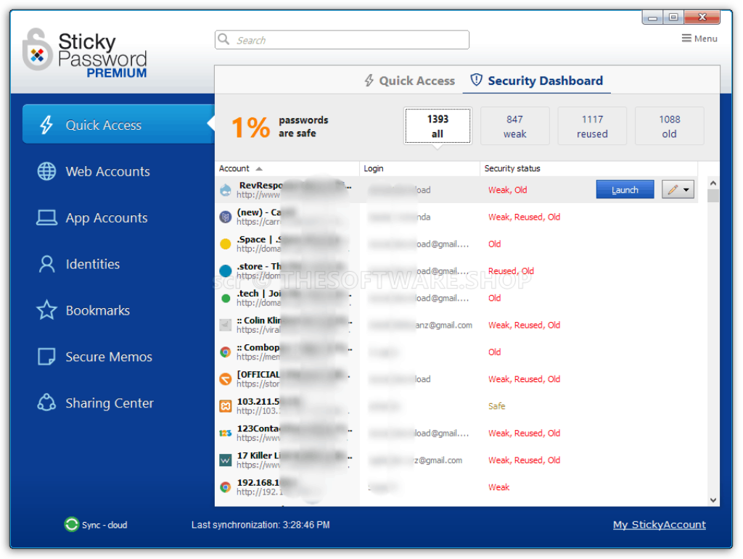This screenshot has height=559, width=743.
Task: Click the person Identities icon
Action: (x=46, y=264)
